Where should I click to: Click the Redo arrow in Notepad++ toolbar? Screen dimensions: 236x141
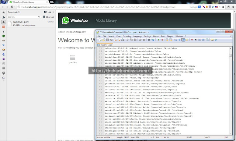[x=144, y=40]
